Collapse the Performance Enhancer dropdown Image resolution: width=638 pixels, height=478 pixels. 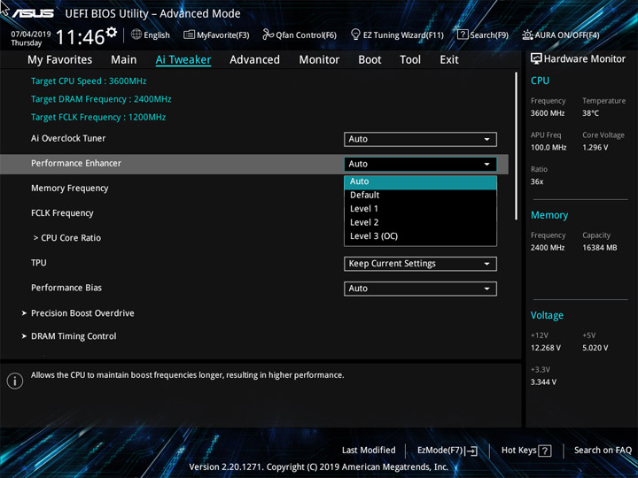420,164
